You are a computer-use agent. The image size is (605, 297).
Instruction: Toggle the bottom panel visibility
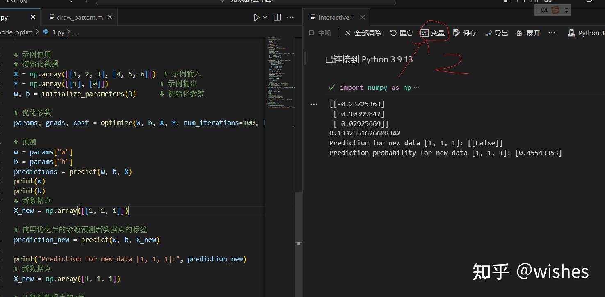pyautogui.click(x=521, y=1)
